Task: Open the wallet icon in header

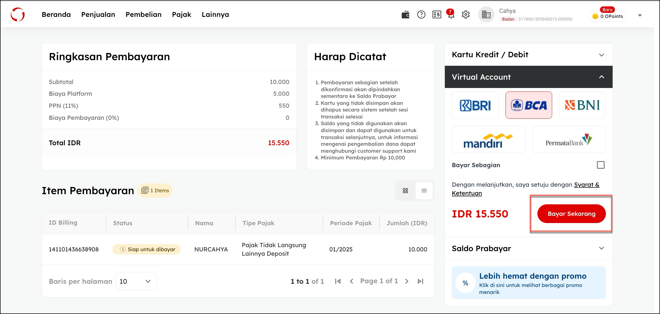Action: [405, 15]
